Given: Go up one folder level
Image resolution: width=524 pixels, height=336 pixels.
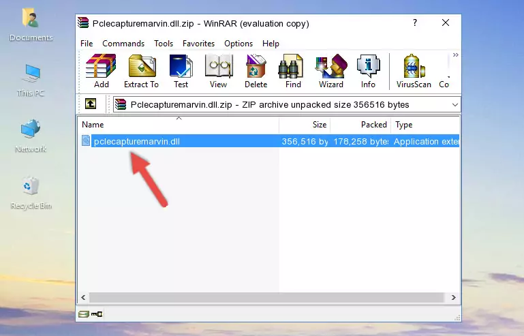Looking at the screenshot, I should click(91, 104).
